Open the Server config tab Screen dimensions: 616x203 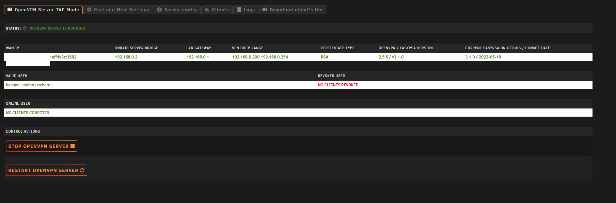177,10
